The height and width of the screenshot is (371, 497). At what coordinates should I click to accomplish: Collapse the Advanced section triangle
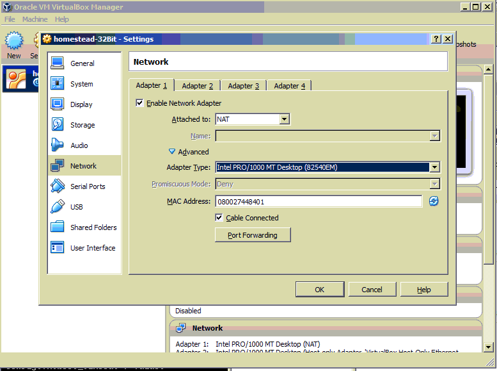click(x=172, y=151)
